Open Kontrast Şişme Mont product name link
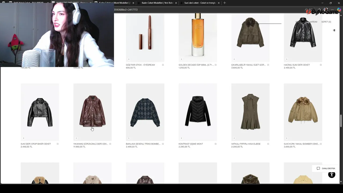 click(191, 144)
